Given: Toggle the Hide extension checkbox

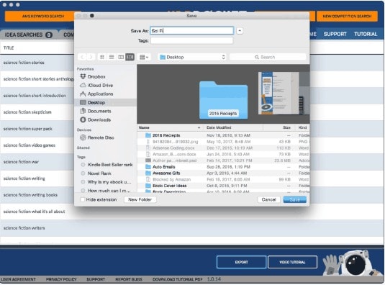Looking at the screenshot, I should tap(83, 199).
